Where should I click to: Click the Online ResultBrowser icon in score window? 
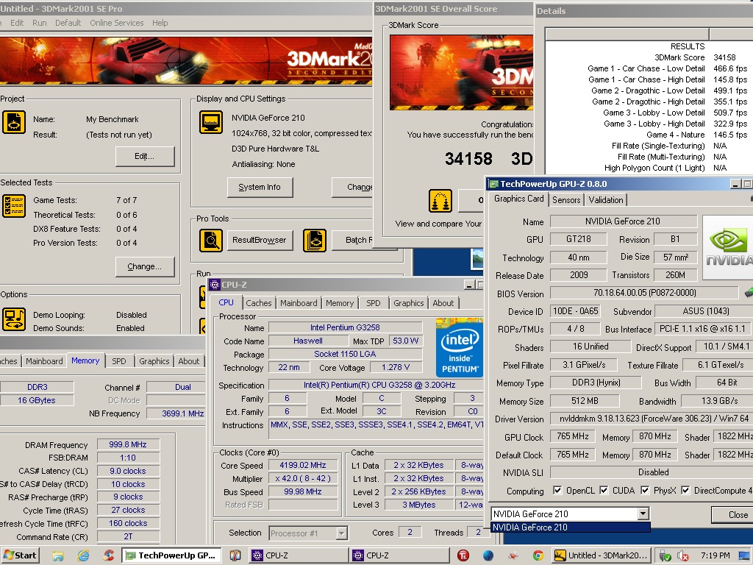(440, 201)
